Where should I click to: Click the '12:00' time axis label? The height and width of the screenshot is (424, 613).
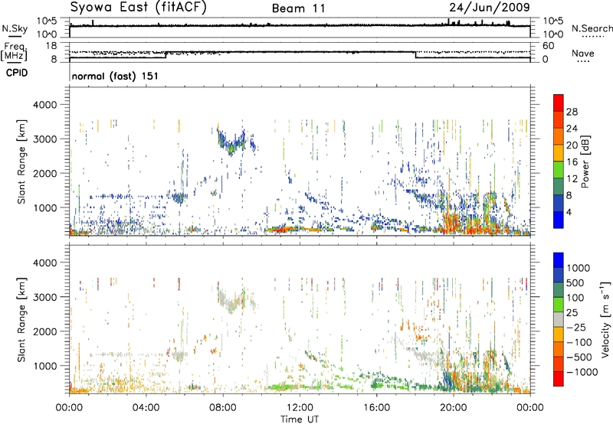[x=300, y=408]
